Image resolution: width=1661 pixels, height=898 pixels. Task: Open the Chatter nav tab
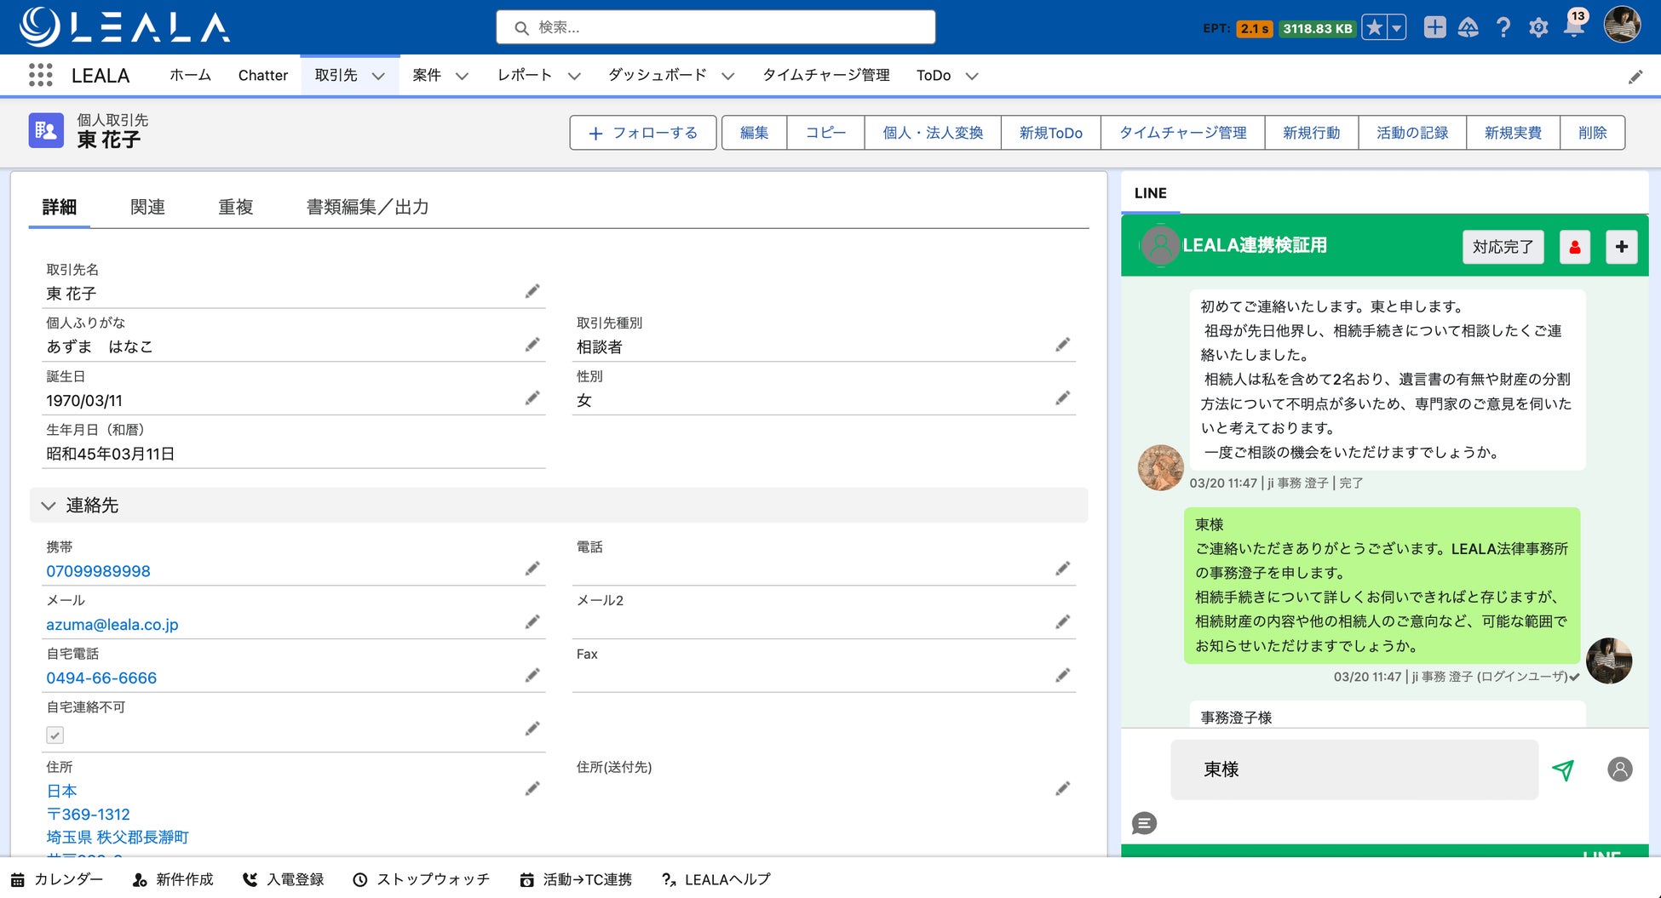click(263, 75)
